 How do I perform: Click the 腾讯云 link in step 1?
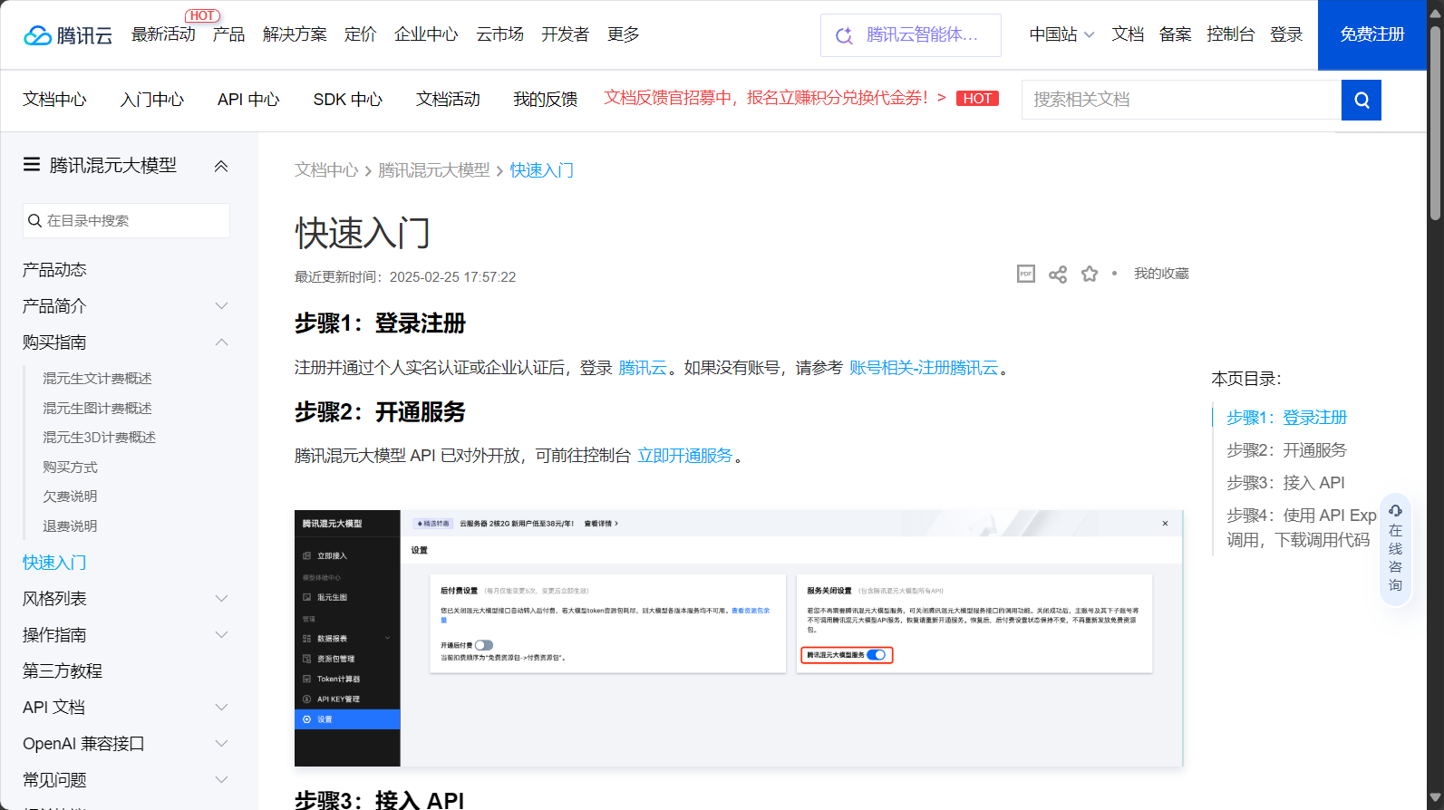point(643,368)
